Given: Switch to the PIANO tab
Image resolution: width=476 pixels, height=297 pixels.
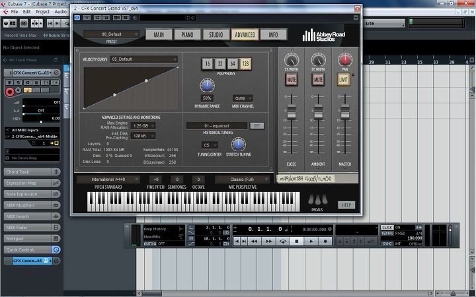Looking at the screenshot, I should (x=187, y=35).
